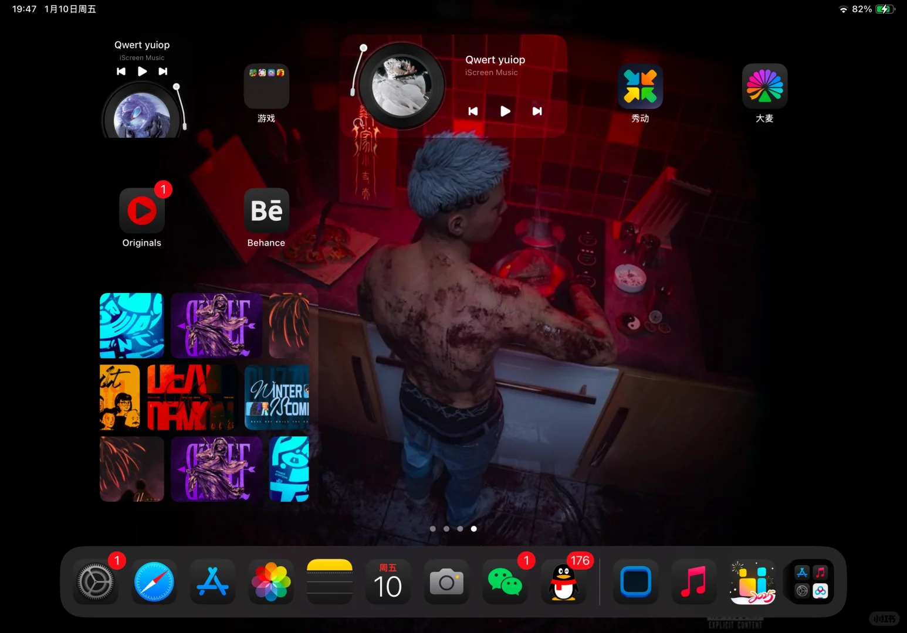Open WeChat from the dock

[505, 582]
